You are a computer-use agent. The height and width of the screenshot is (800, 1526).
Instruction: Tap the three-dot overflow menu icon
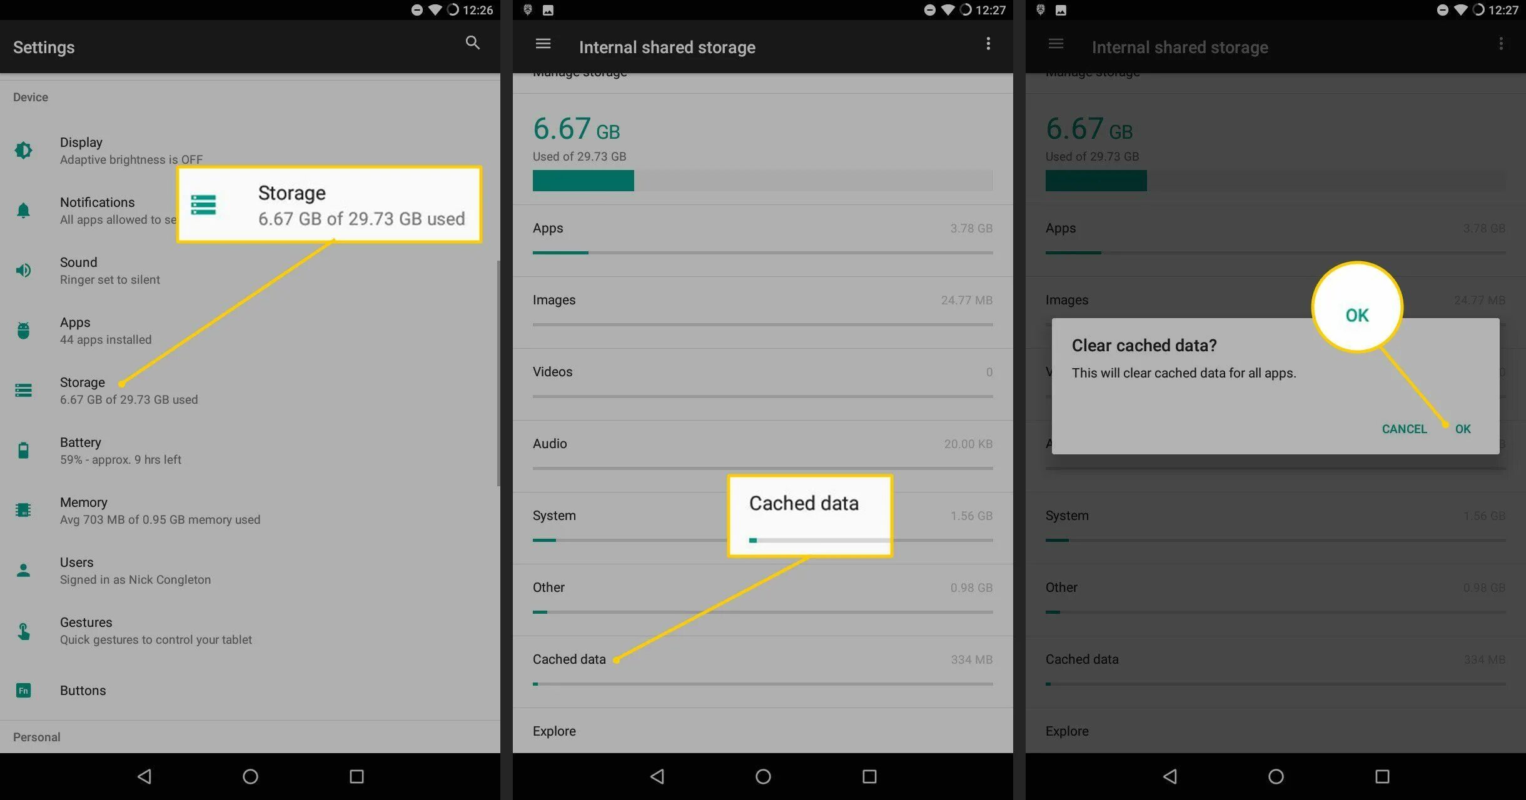[988, 43]
